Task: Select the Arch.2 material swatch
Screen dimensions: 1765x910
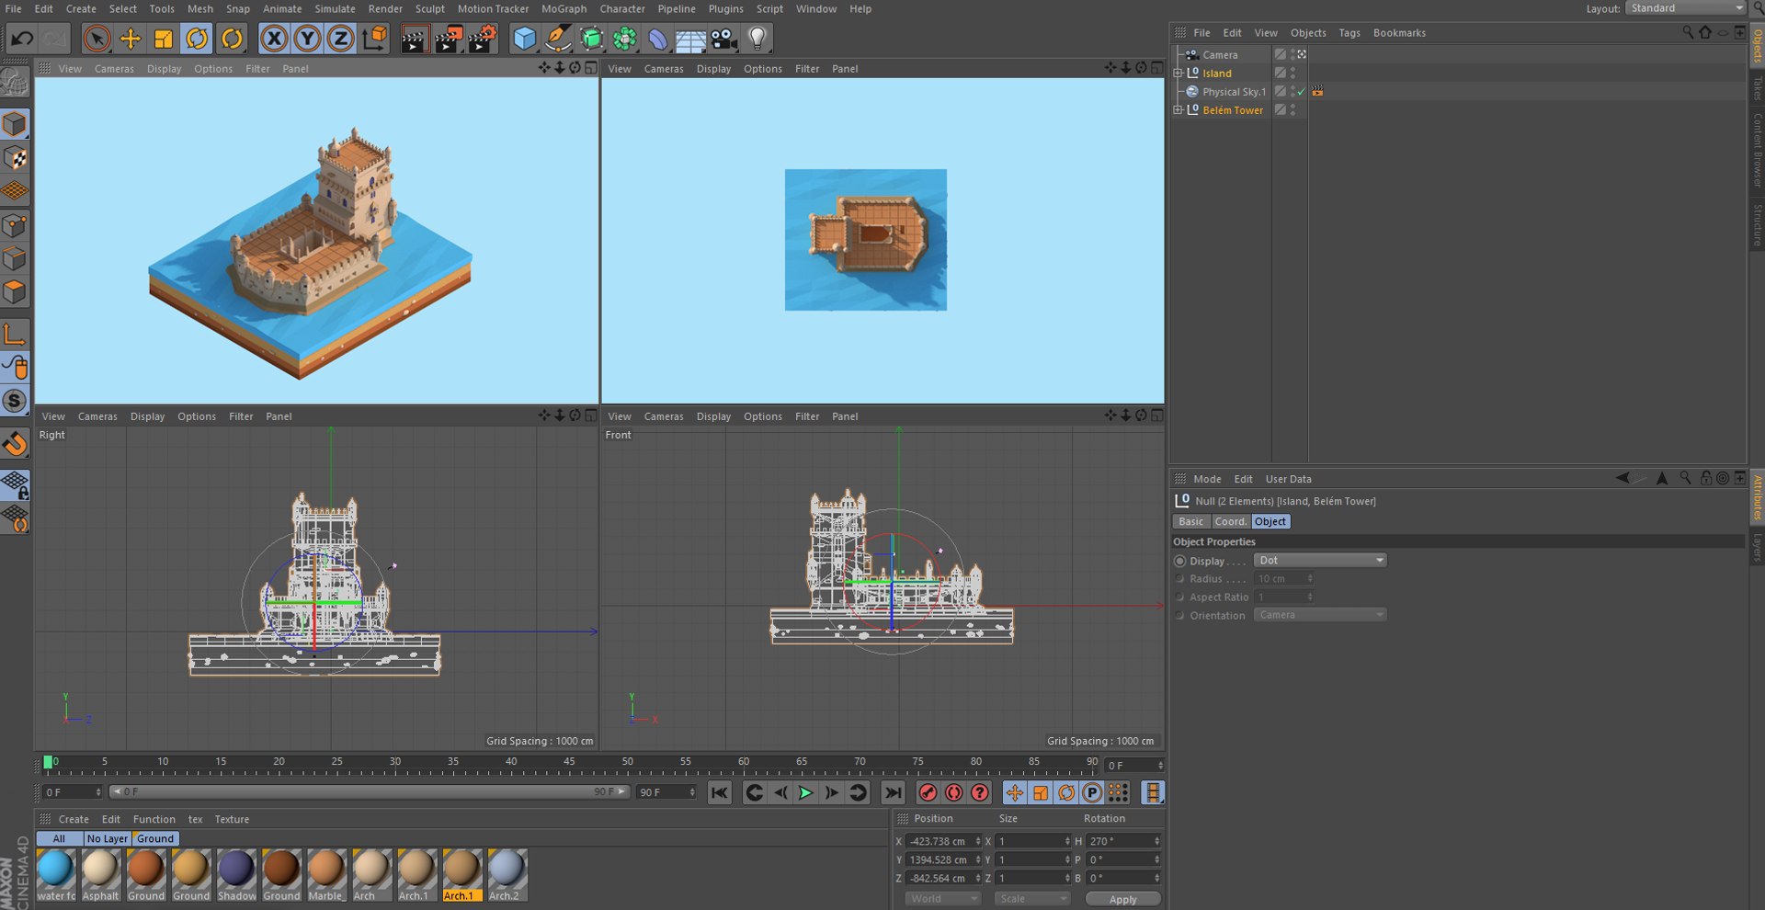Action: (x=507, y=875)
